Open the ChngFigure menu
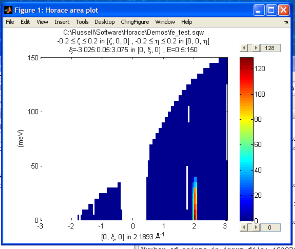This screenshot has width=295, height=249. tap(135, 22)
